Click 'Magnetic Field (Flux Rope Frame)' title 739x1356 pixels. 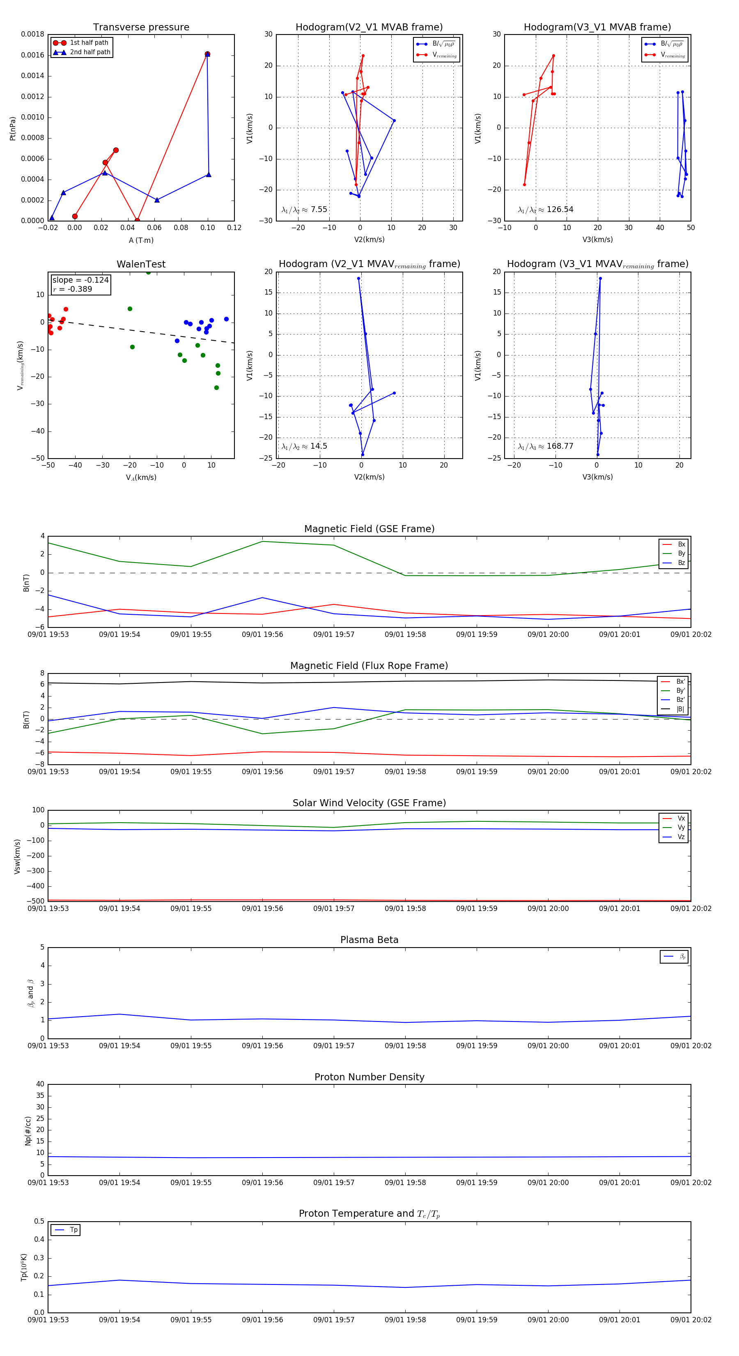pyautogui.click(x=369, y=666)
